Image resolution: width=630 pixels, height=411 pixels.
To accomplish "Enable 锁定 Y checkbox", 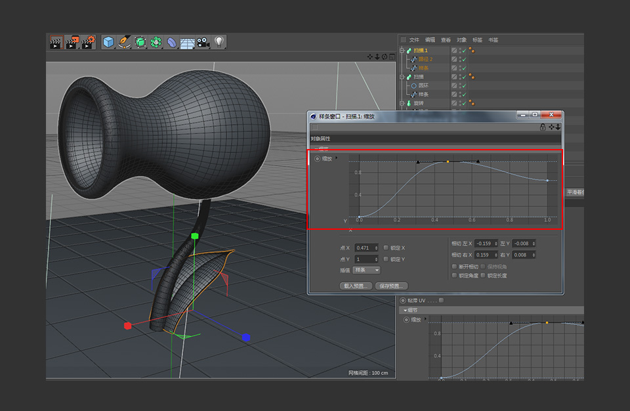I will tap(386, 259).
